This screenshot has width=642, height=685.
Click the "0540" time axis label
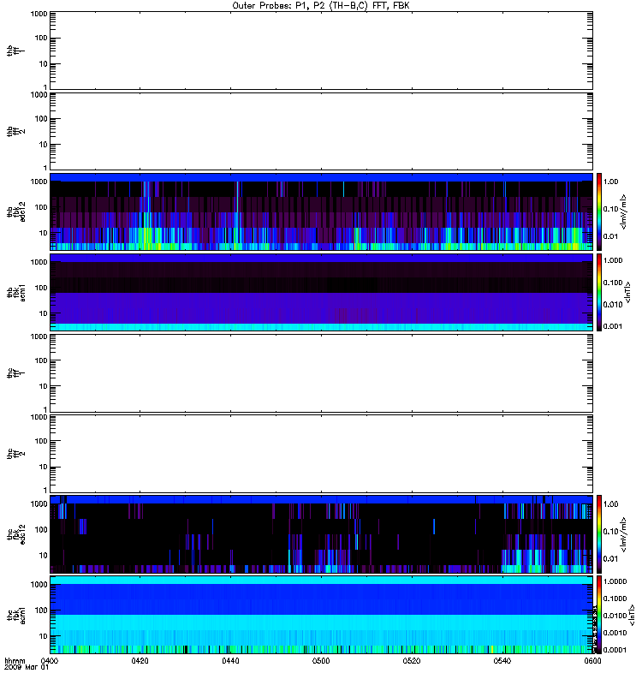coord(502,660)
